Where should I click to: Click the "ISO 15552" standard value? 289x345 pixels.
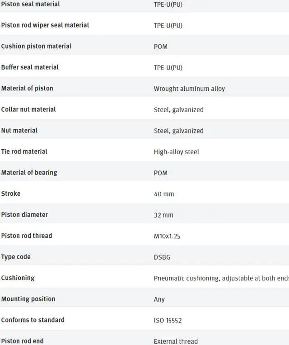pos(168,321)
